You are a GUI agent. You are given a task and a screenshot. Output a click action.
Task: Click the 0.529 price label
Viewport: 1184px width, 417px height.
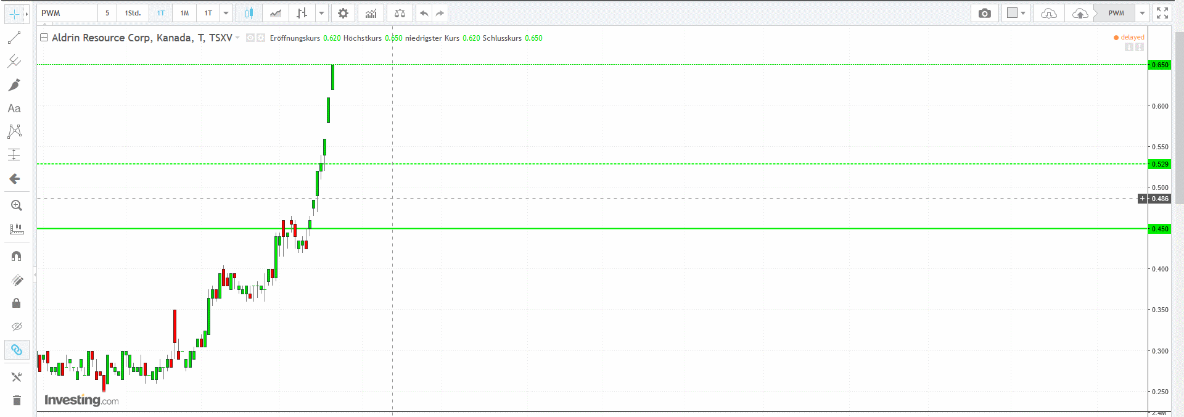point(1159,164)
